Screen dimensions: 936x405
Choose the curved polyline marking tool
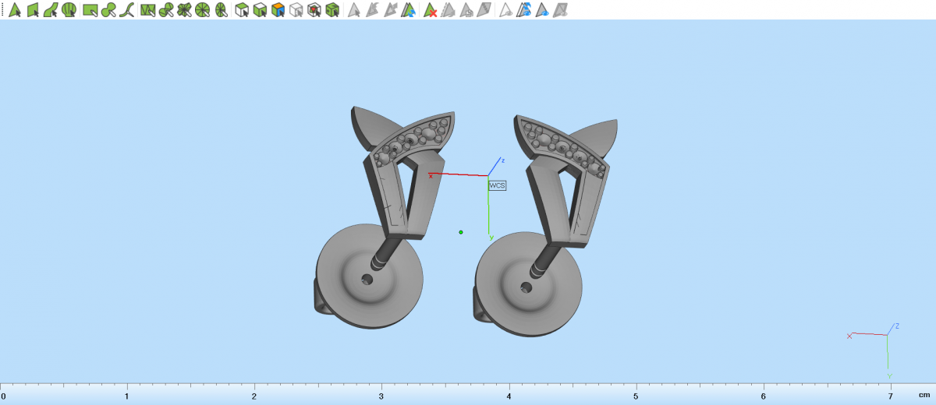(x=128, y=10)
